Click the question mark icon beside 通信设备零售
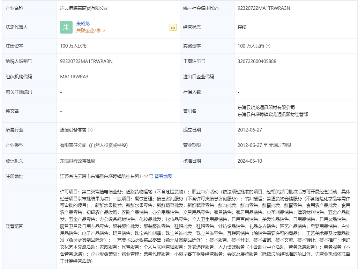 (90, 130)
